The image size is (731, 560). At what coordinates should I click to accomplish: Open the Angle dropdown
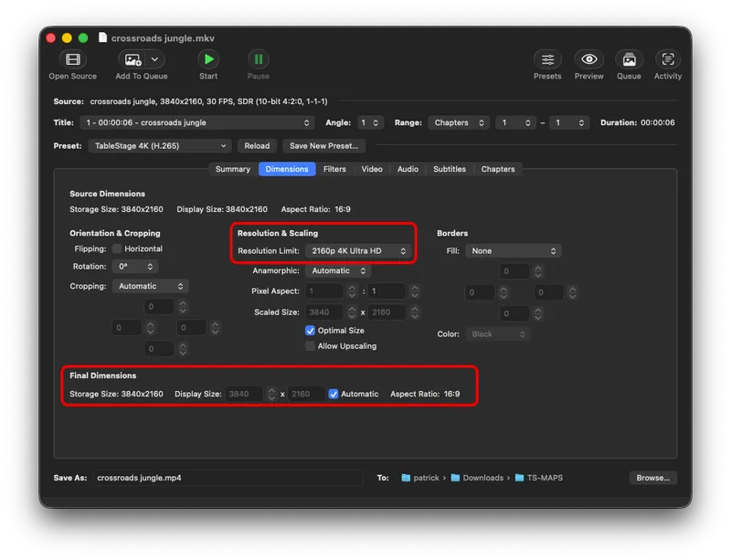pos(370,122)
